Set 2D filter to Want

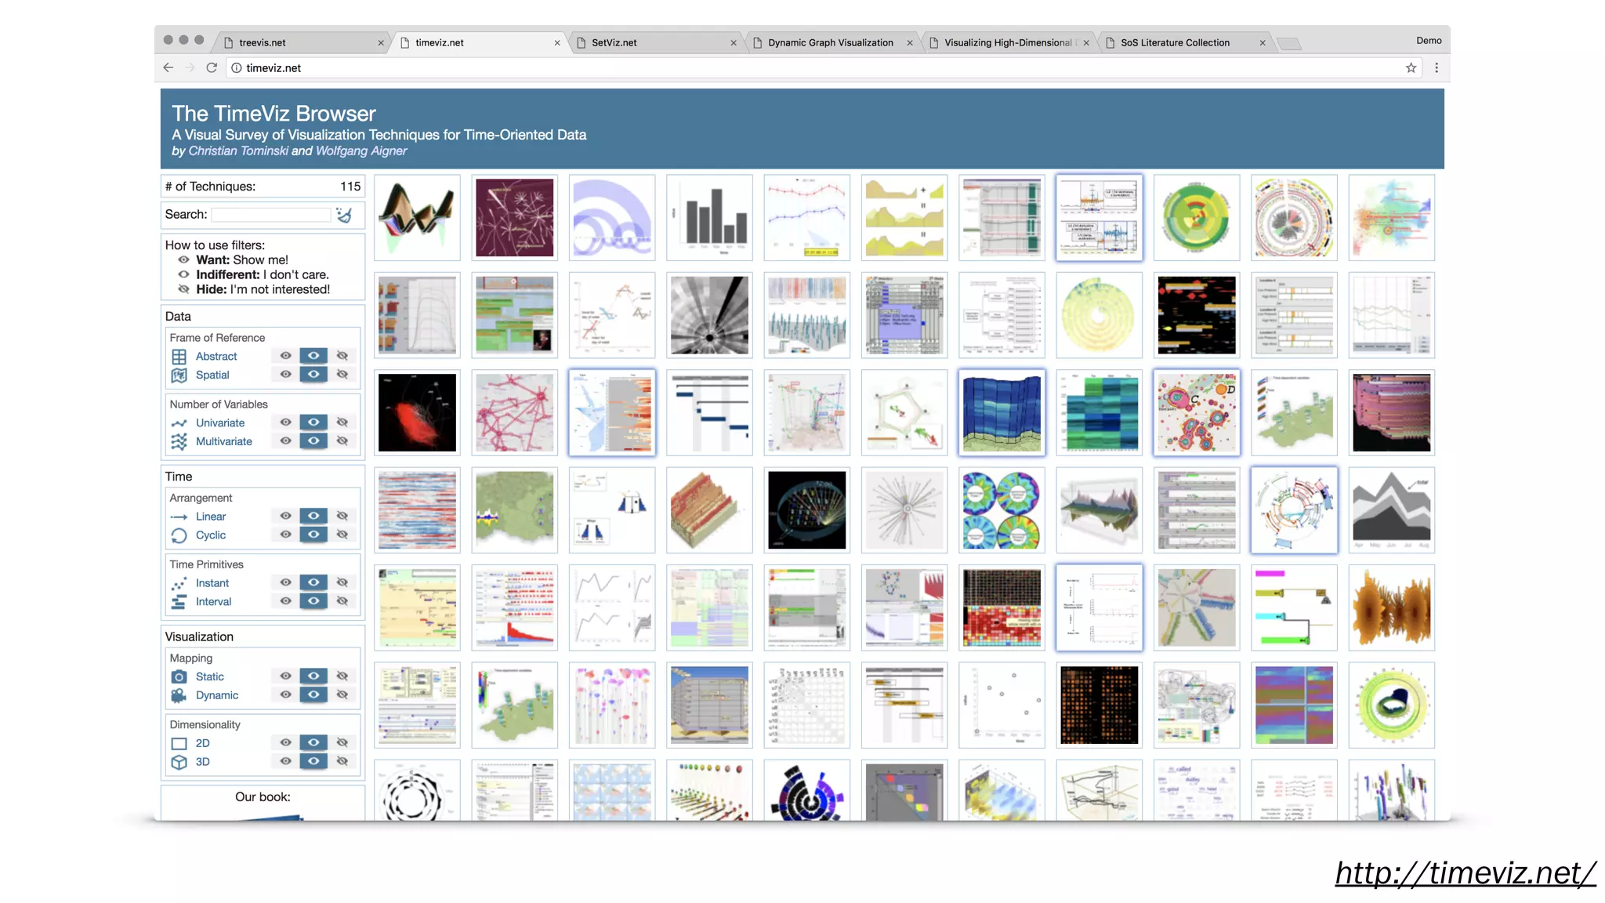pos(285,743)
